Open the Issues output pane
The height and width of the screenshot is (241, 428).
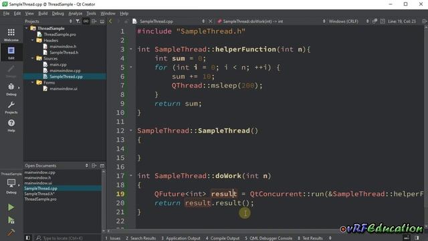pyautogui.click(x=113, y=238)
